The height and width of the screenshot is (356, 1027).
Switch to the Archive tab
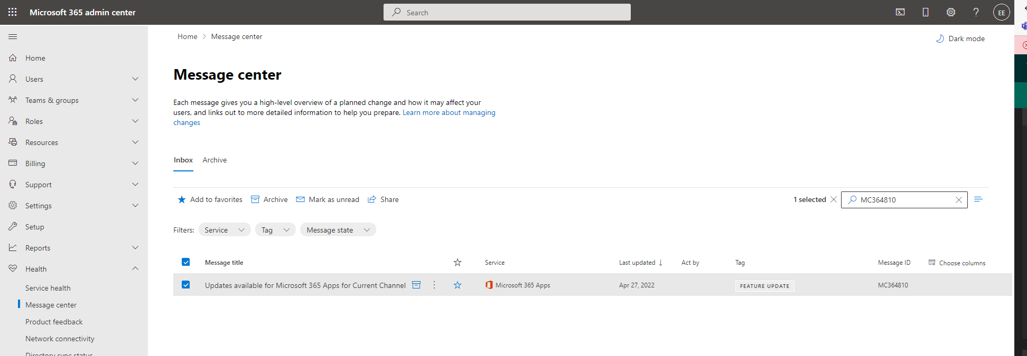[x=214, y=160]
